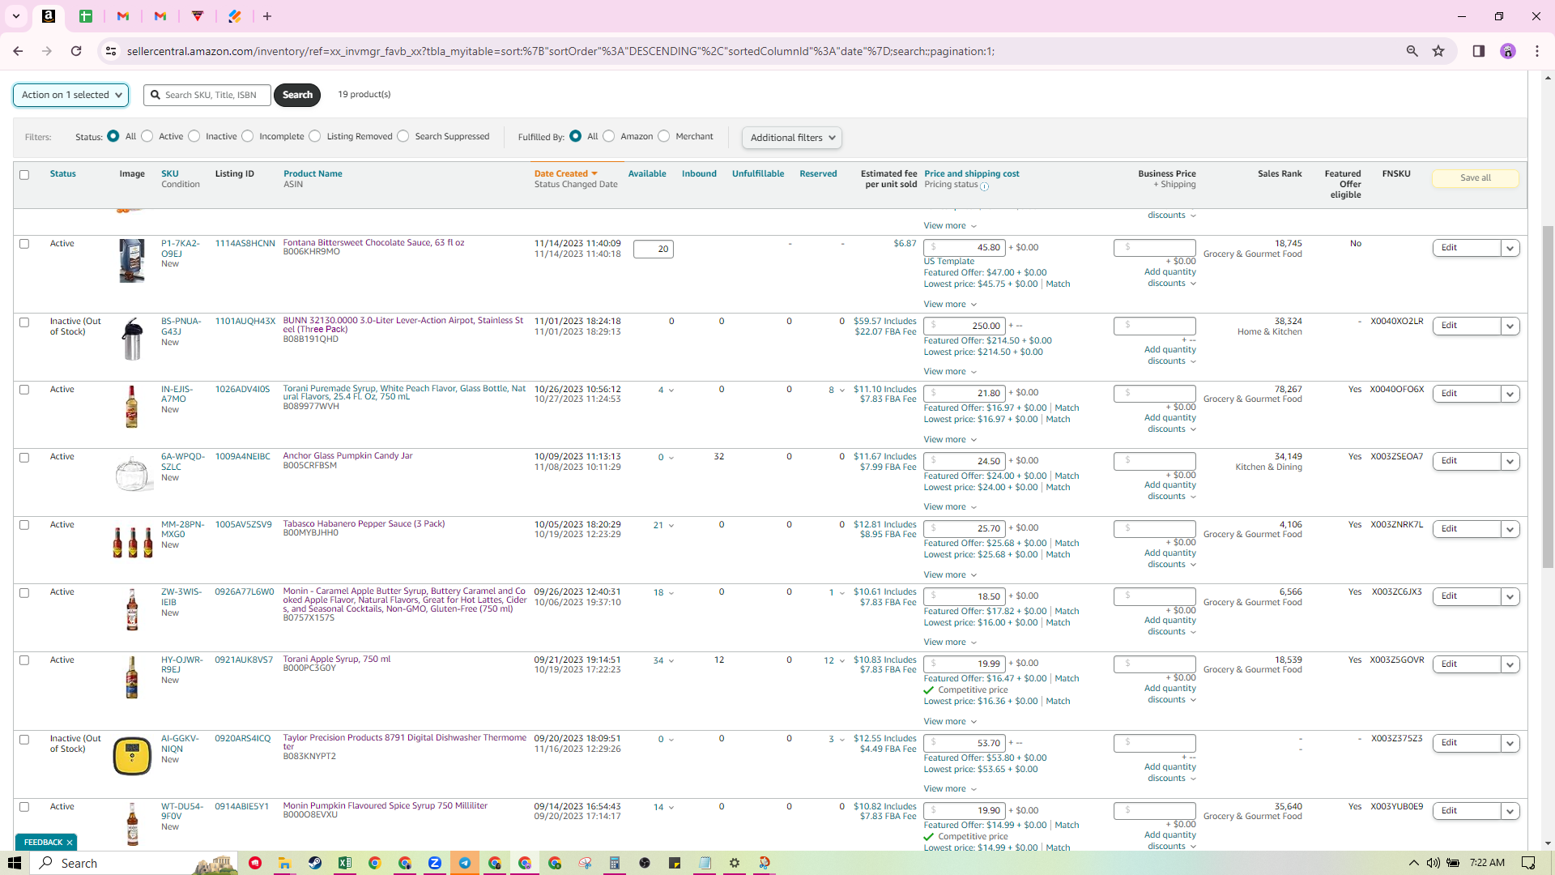Select the Search Suppressed status filter
Screen dimensions: 1555x875
403,136
